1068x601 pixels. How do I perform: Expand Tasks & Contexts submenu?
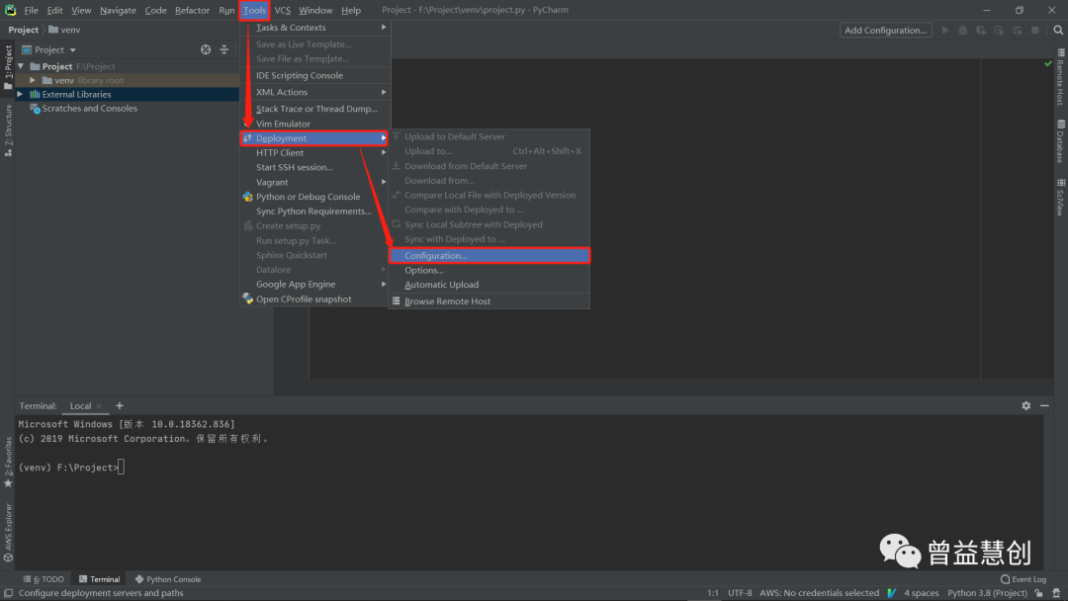315,28
